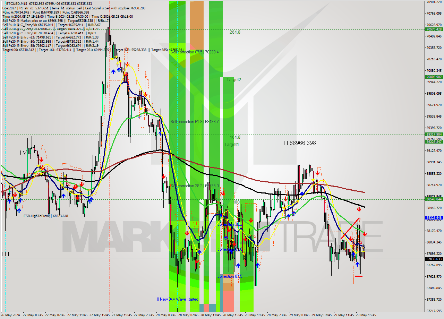Viewport: 444px width, 319px height.
Task: Click the blue 68323.648 price tag
Action: [x=434, y=218]
